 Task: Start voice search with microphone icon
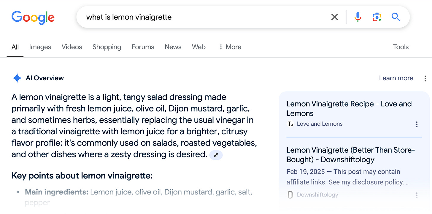[x=358, y=17]
